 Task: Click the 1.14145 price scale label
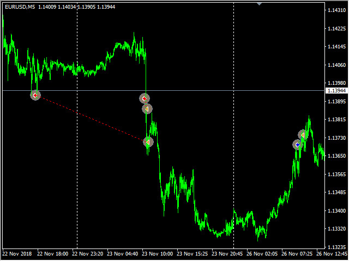point(337,47)
